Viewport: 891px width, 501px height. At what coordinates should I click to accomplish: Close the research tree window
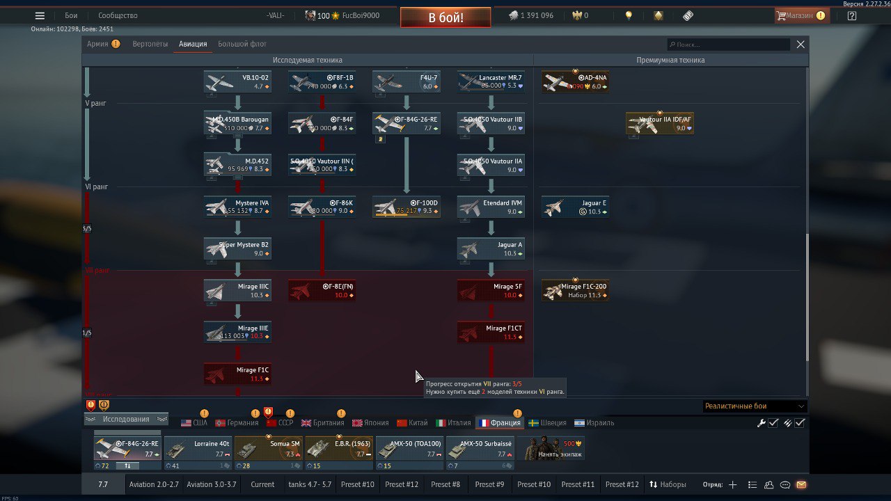point(801,45)
